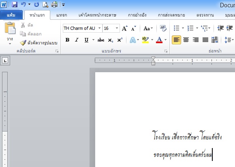The image size is (235, 167).
Task: Open the font size 16 dropdown
Action: [117, 28]
